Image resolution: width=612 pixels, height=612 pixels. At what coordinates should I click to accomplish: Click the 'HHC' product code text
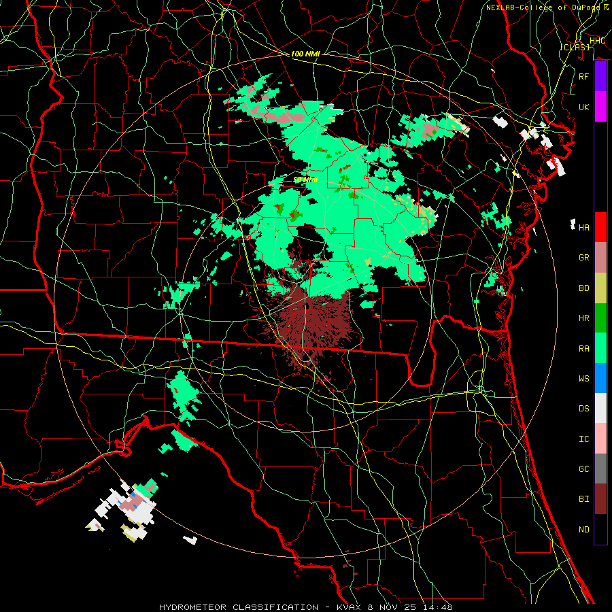[x=597, y=41]
